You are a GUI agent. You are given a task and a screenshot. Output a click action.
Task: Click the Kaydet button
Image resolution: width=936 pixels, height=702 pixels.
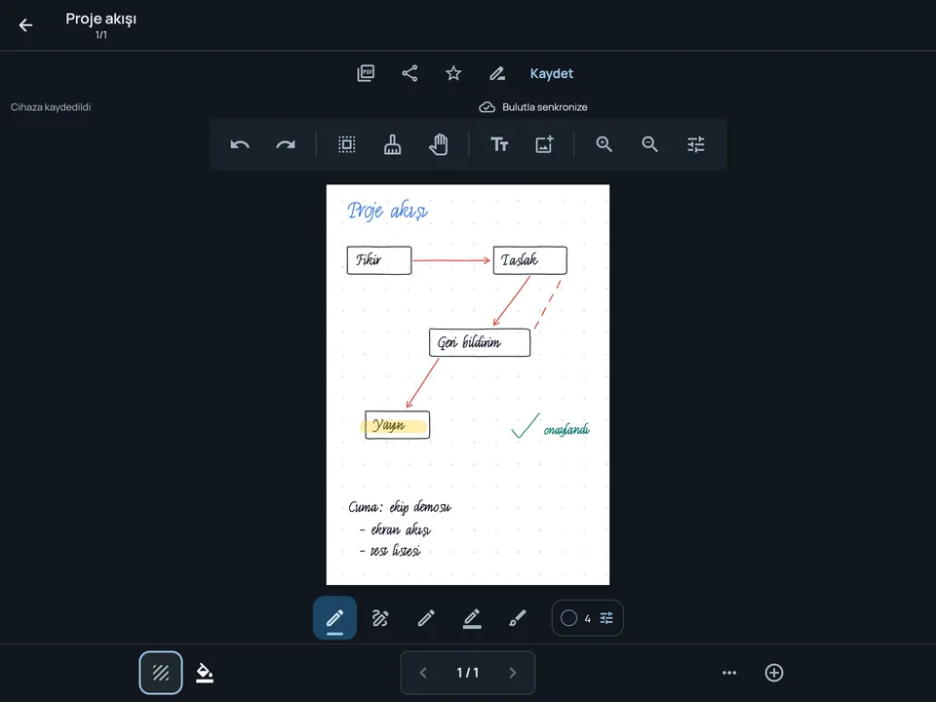click(552, 73)
